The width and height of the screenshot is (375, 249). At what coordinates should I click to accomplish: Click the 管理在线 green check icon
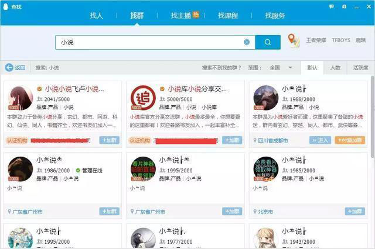click(78, 170)
